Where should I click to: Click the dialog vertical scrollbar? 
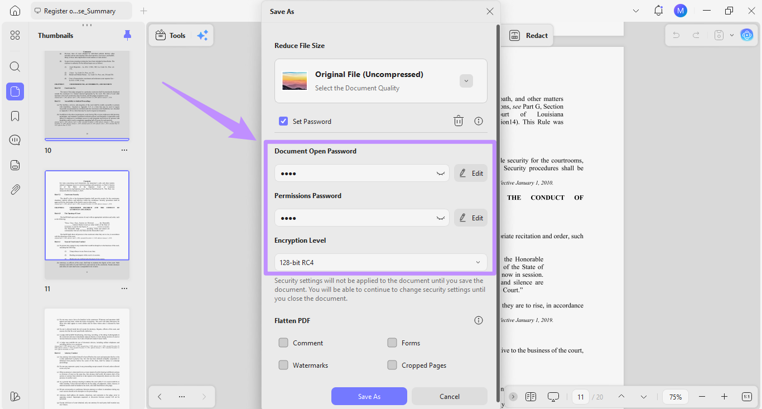coord(498,212)
